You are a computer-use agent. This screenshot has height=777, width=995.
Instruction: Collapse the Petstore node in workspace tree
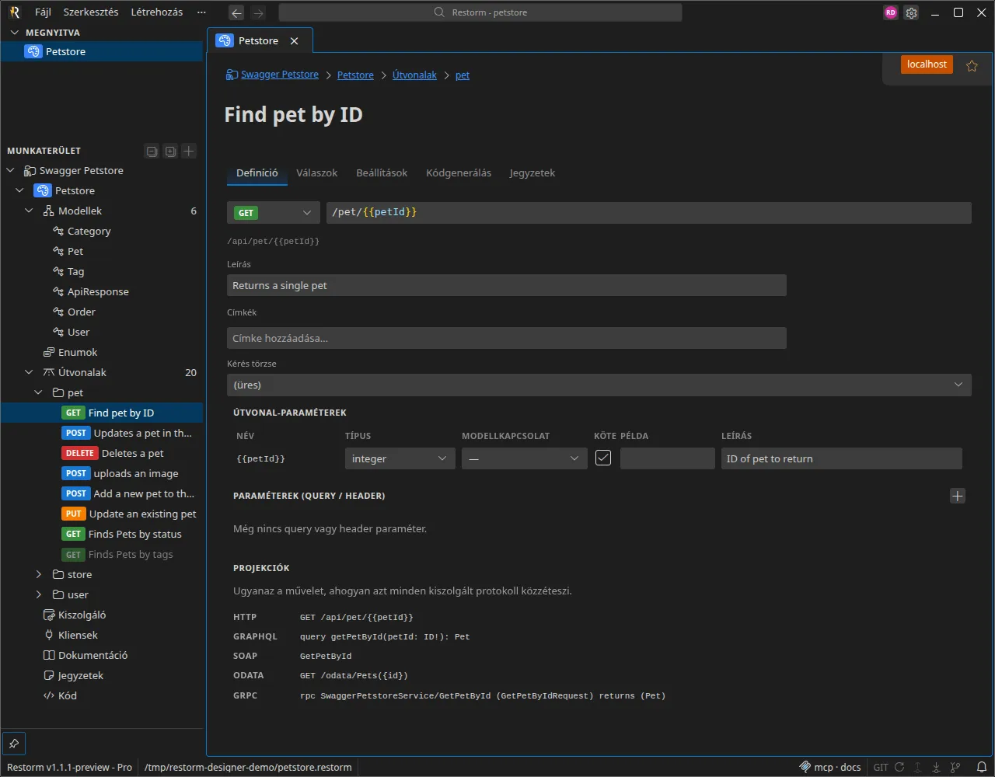(x=20, y=190)
